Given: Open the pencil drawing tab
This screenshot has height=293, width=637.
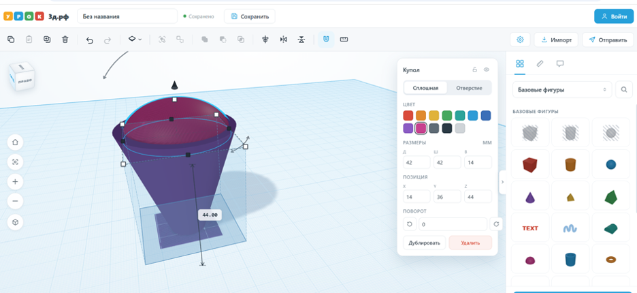Looking at the screenshot, I should click(x=540, y=63).
